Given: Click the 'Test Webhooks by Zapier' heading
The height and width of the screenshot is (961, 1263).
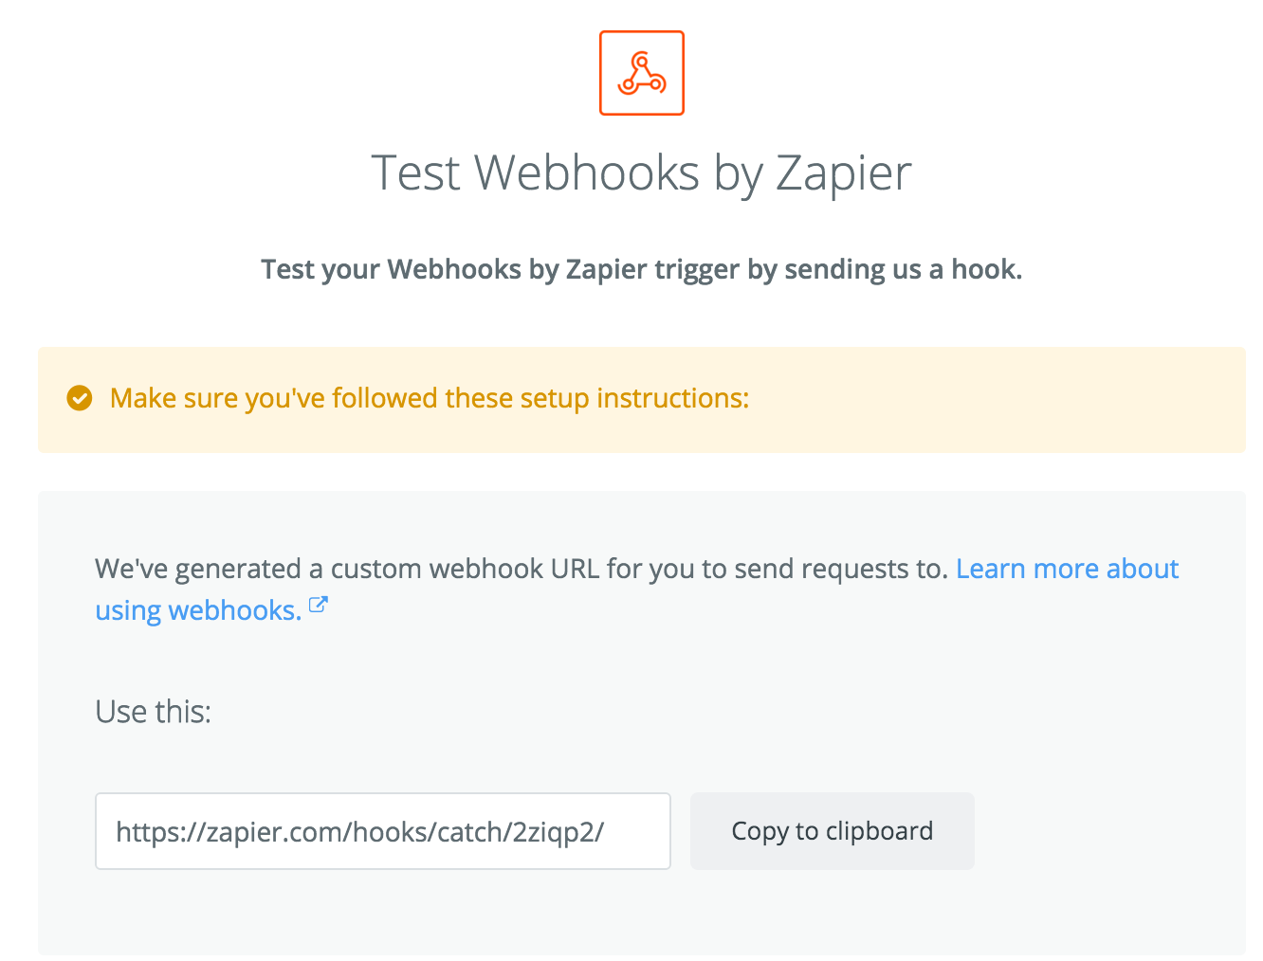Looking at the screenshot, I should tap(641, 173).
